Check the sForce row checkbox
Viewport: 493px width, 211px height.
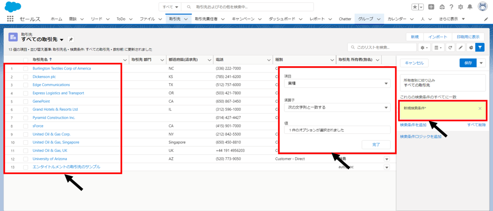26,126
